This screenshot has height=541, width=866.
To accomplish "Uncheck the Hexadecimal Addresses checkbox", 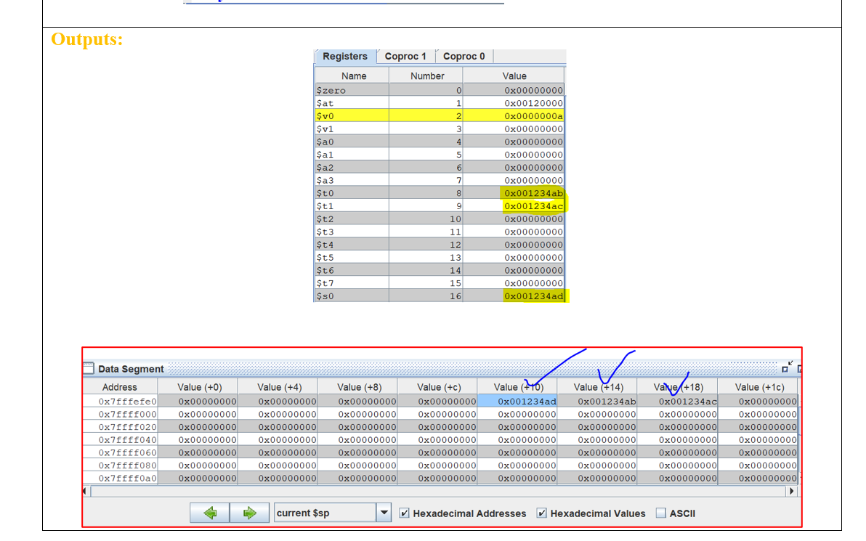I will [x=402, y=513].
